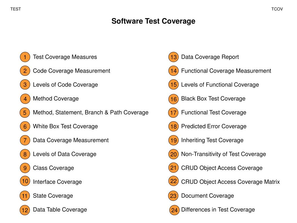Click the orange circle numbered 20
Screen dimensions: 297x223
click(x=173, y=154)
